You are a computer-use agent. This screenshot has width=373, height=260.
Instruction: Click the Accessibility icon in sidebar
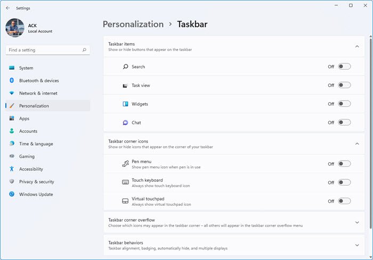click(12, 169)
